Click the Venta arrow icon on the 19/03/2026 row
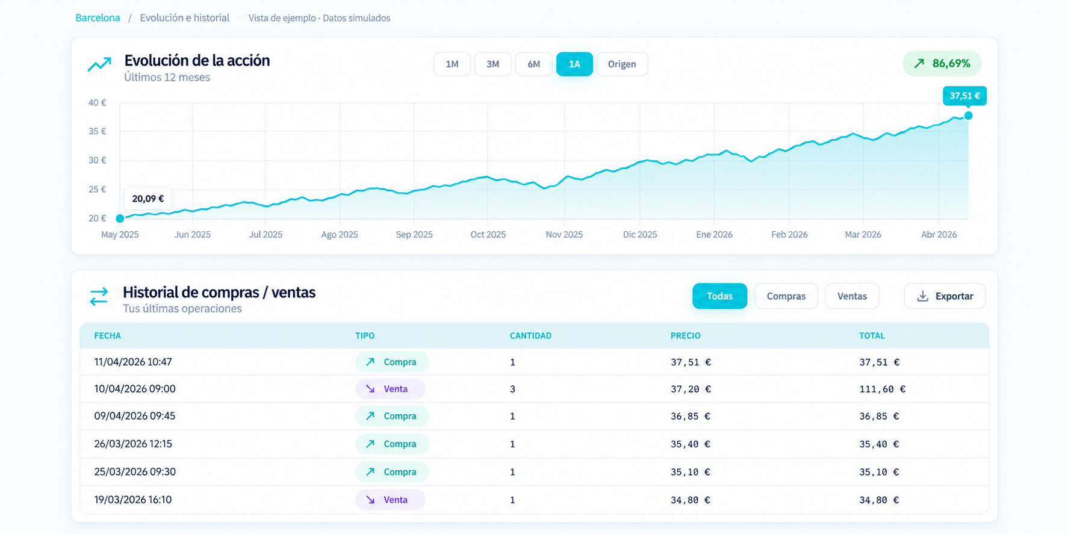1068x534 pixels. (370, 500)
